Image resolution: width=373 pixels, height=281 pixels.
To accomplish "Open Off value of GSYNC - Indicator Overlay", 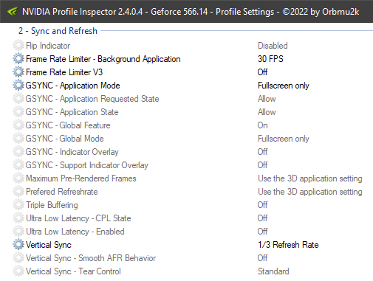I will tap(262, 152).
